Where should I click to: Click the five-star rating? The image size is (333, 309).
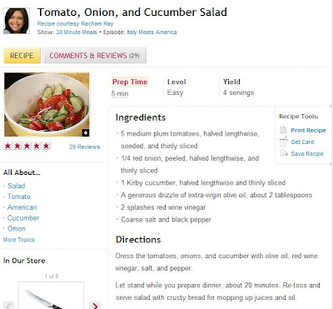pos(27,146)
